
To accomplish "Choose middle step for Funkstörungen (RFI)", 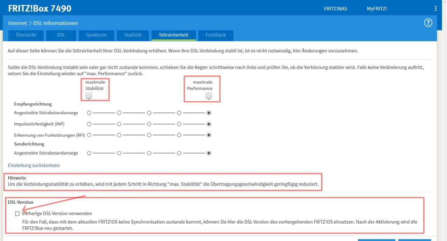I will tap(149, 135).
